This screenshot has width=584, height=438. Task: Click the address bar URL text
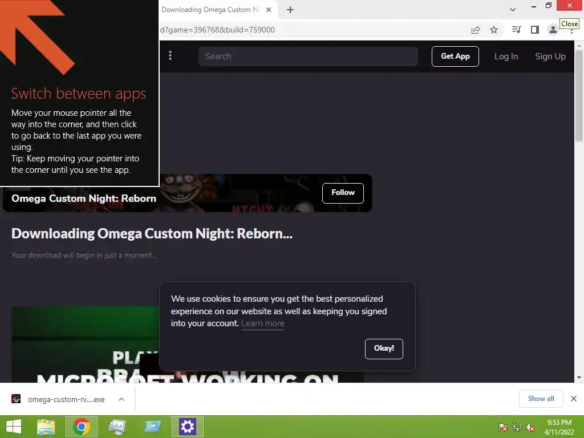217,30
